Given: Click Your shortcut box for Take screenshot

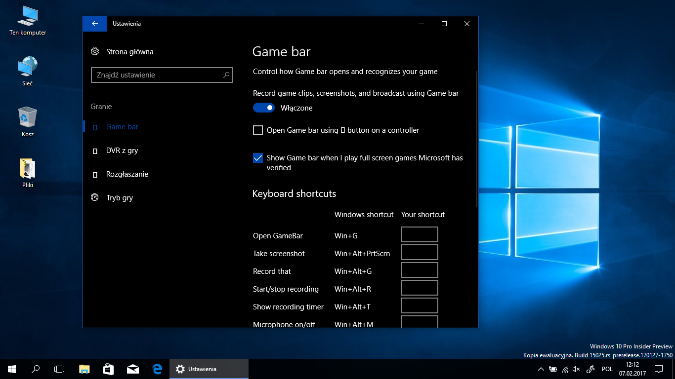Looking at the screenshot, I should [x=420, y=252].
